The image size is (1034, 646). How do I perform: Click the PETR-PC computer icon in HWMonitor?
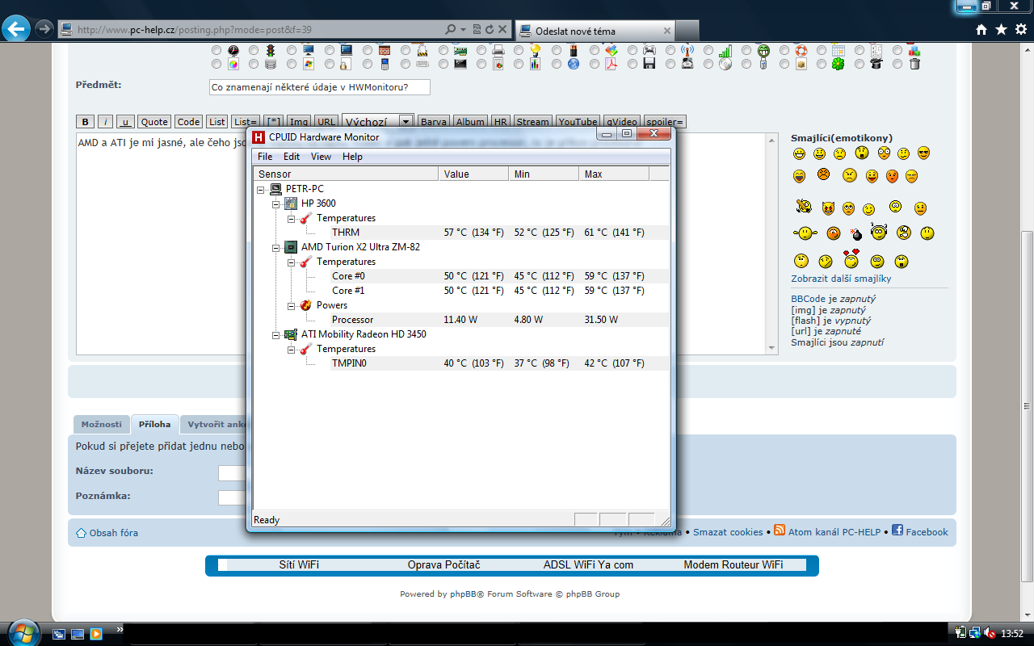(275, 189)
